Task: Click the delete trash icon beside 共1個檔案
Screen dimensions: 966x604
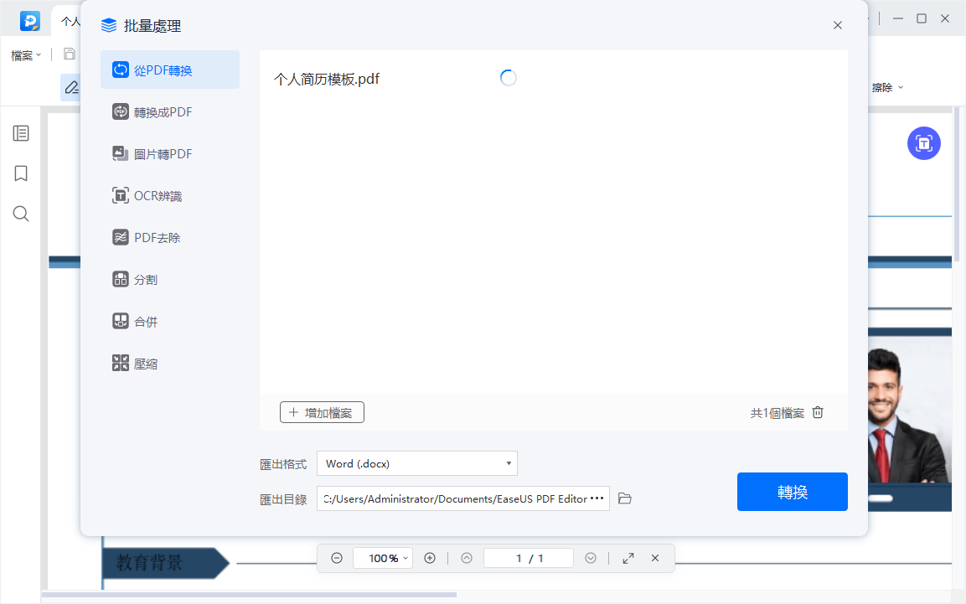Action: pos(817,412)
